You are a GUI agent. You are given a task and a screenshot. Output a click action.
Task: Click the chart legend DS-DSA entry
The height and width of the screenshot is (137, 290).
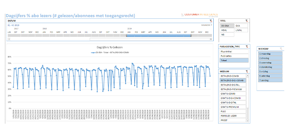[110, 53]
